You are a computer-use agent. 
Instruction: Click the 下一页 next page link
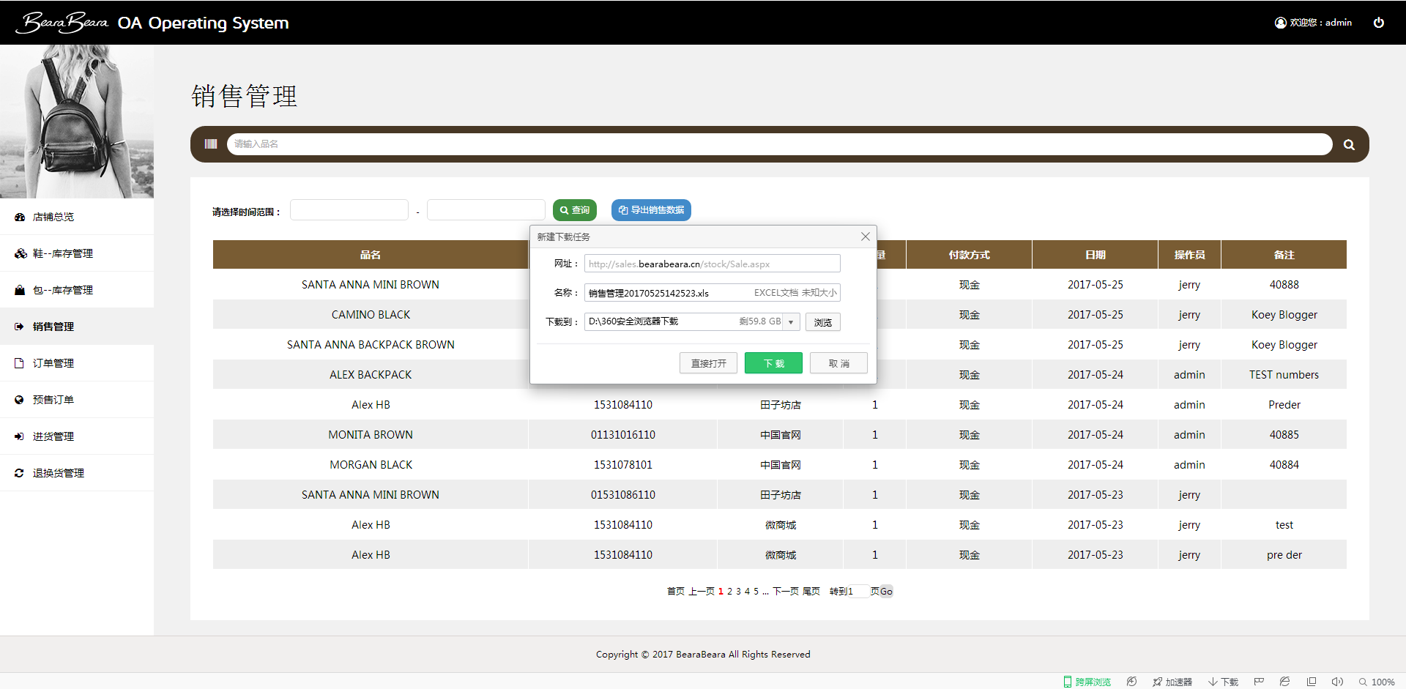coord(785,592)
